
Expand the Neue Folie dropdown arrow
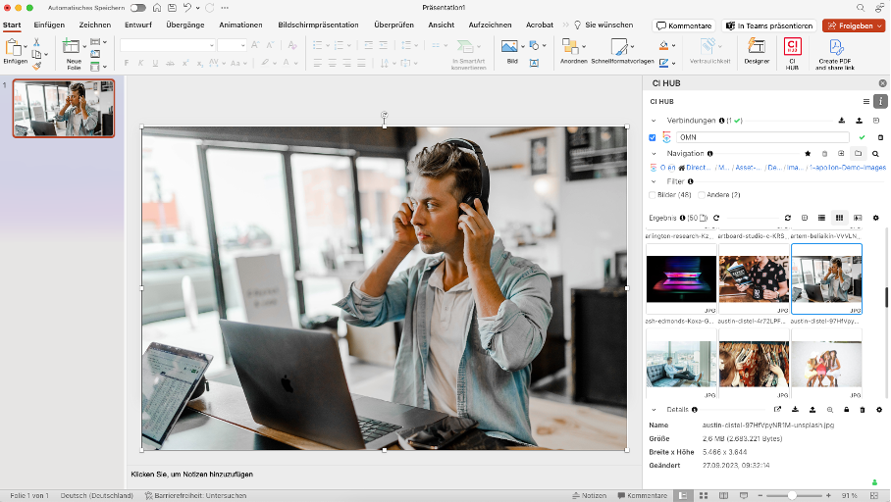84,46
